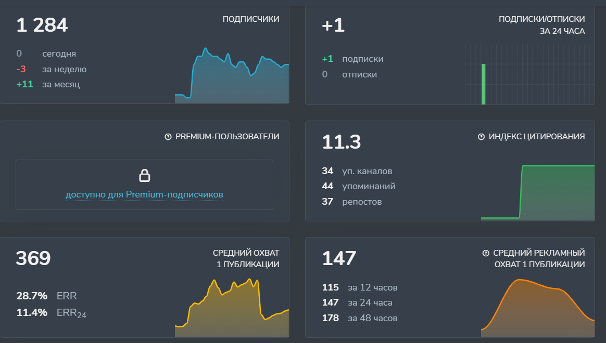Click the total subscribers count "1 284"
The width and height of the screenshot is (606, 343).
[x=43, y=24]
